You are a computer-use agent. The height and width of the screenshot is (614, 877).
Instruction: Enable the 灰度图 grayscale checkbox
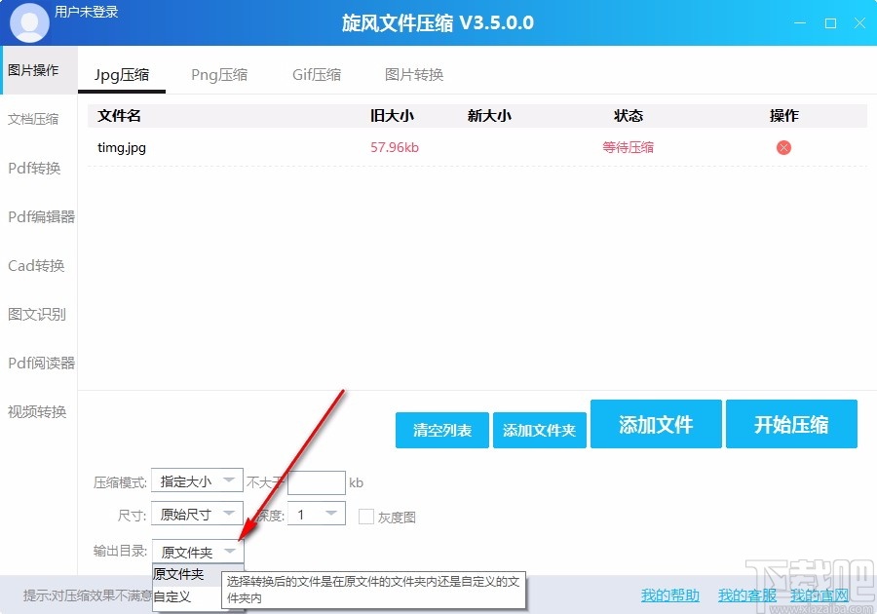pyautogui.click(x=366, y=515)
